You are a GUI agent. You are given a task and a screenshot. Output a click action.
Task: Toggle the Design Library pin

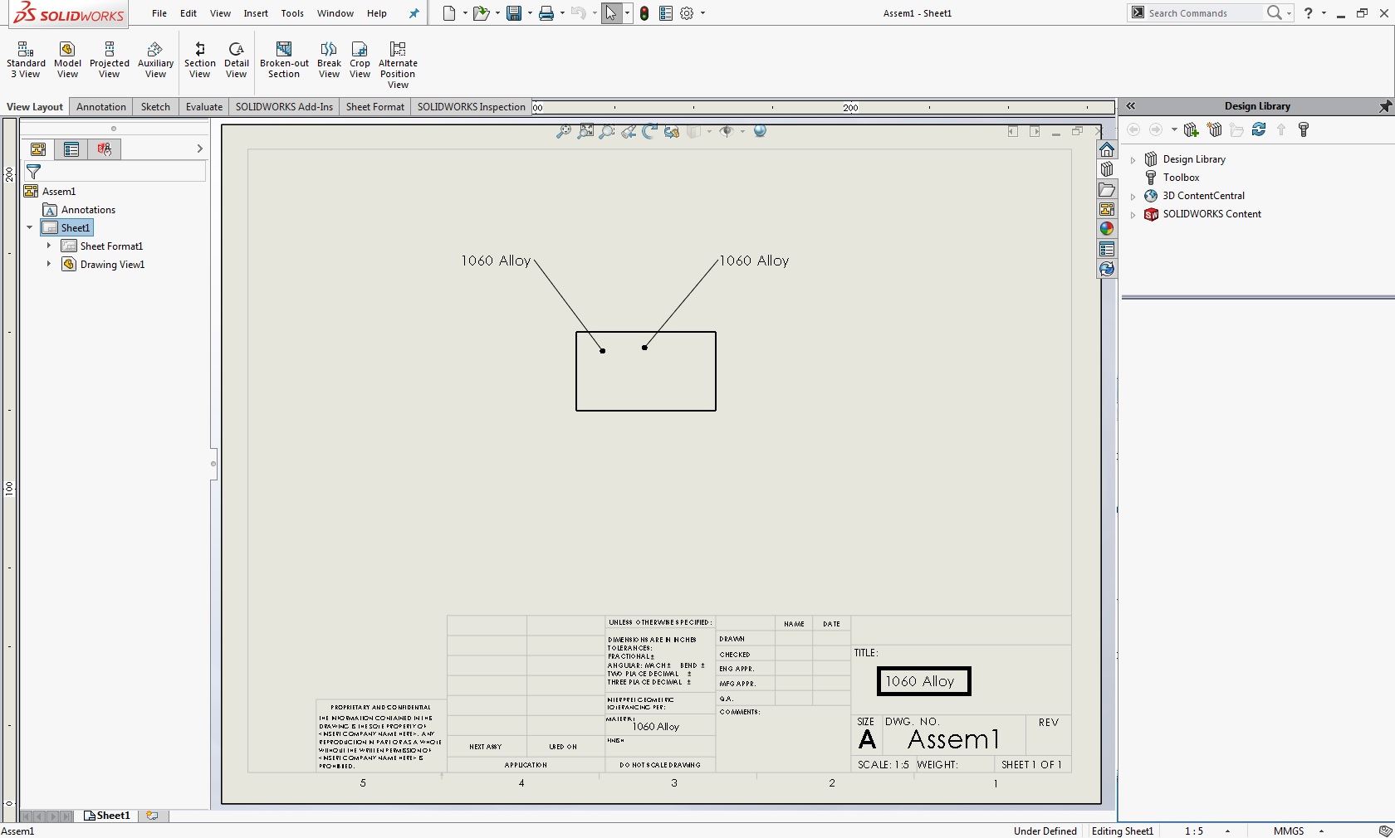coord(1384,106)
